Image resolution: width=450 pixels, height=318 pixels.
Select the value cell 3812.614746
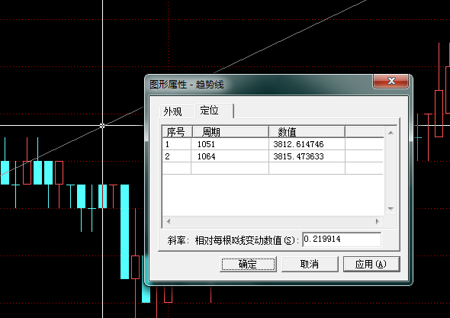tap(307, 144)
